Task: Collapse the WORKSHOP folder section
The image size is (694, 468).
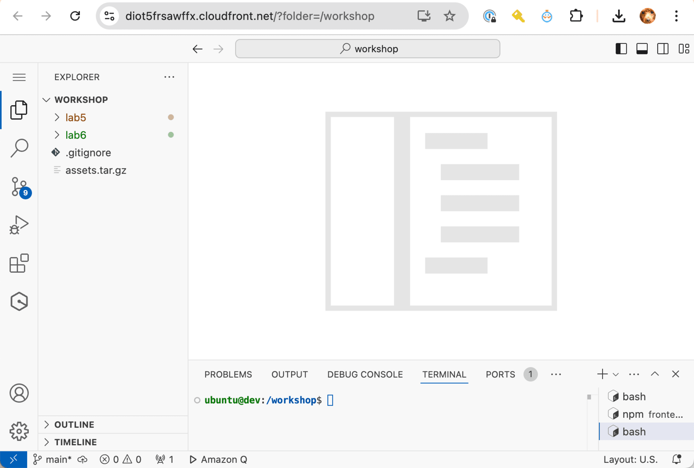Action: click(x=113, y=100)
